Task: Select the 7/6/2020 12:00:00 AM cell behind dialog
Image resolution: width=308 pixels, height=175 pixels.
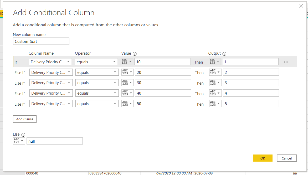Action: click(x=167, y=173)
